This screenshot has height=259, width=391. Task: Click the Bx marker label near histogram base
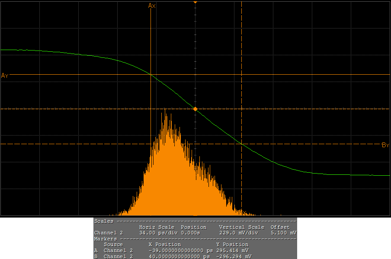point(244,213)
